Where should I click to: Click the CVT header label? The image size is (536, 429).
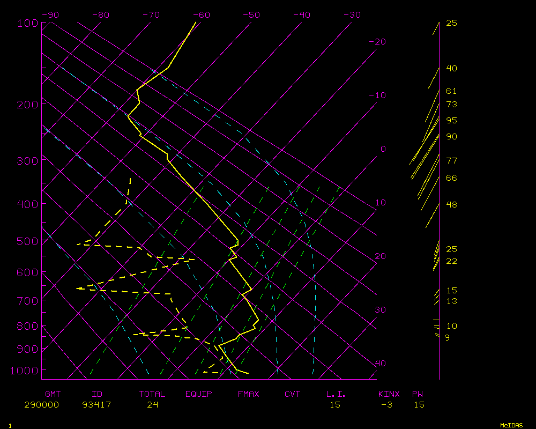pyautogui.click(x=293, y=394)
